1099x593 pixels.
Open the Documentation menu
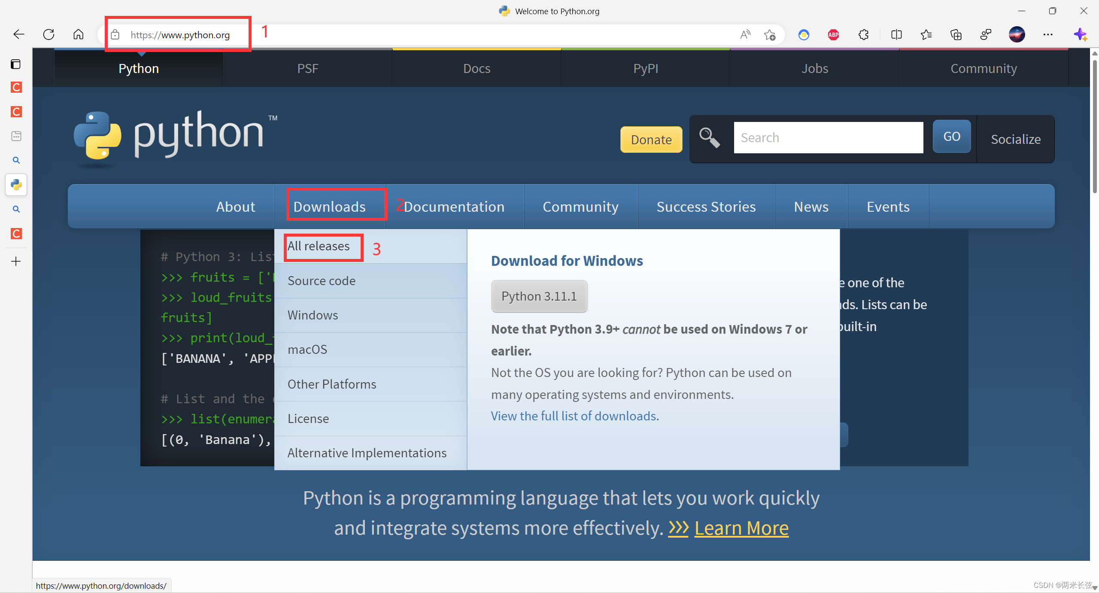pos(454,207)
